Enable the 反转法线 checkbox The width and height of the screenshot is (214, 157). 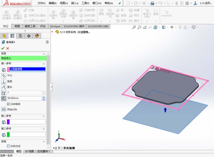[8, 146]
